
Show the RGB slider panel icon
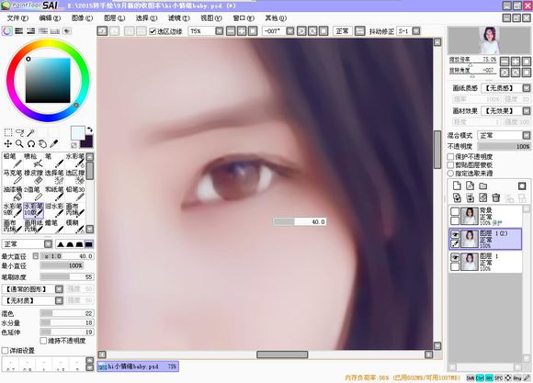(x=19, y=31)
